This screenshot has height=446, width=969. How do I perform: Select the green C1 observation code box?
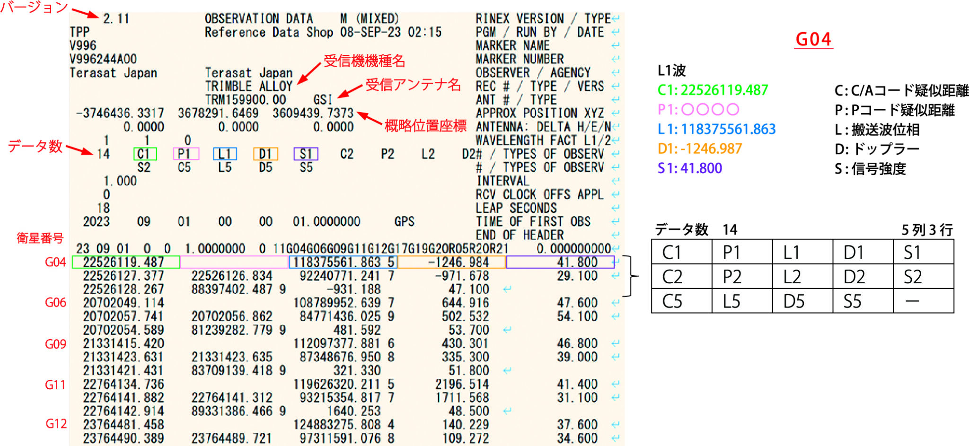[144, 154]
